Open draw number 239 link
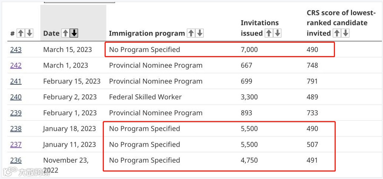 16,113
